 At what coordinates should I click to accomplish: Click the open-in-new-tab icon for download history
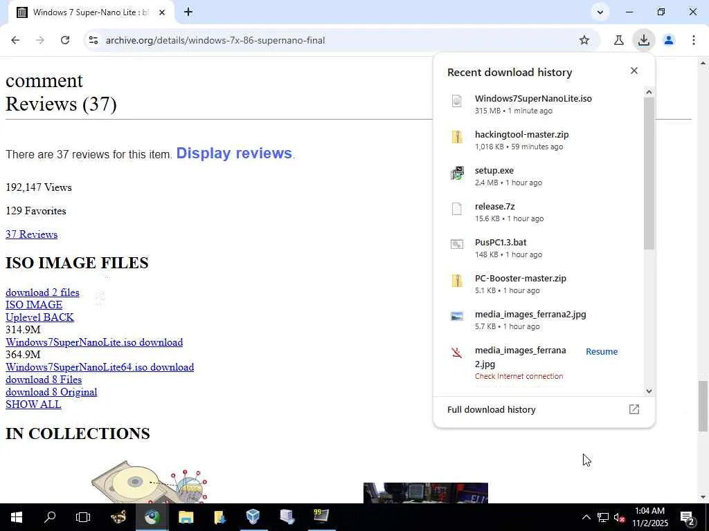coord(634,409)
